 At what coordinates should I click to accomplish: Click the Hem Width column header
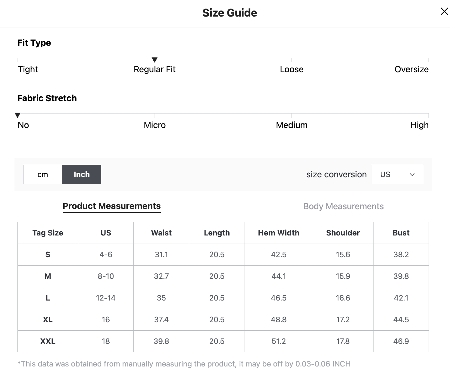pyautogui.click(x=279, y=233)
